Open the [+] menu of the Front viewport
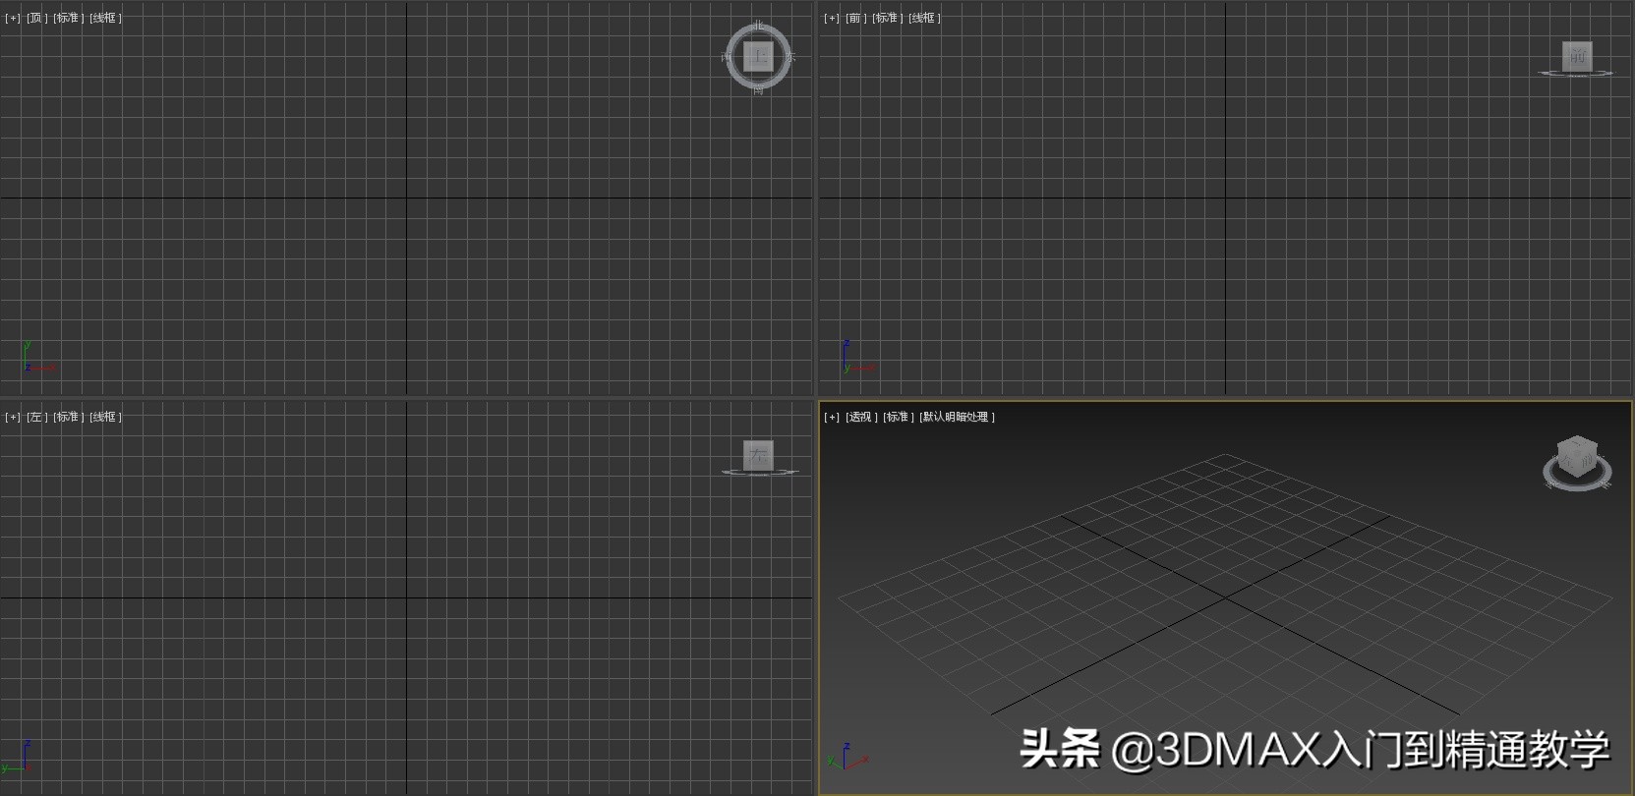 (832, 18)
